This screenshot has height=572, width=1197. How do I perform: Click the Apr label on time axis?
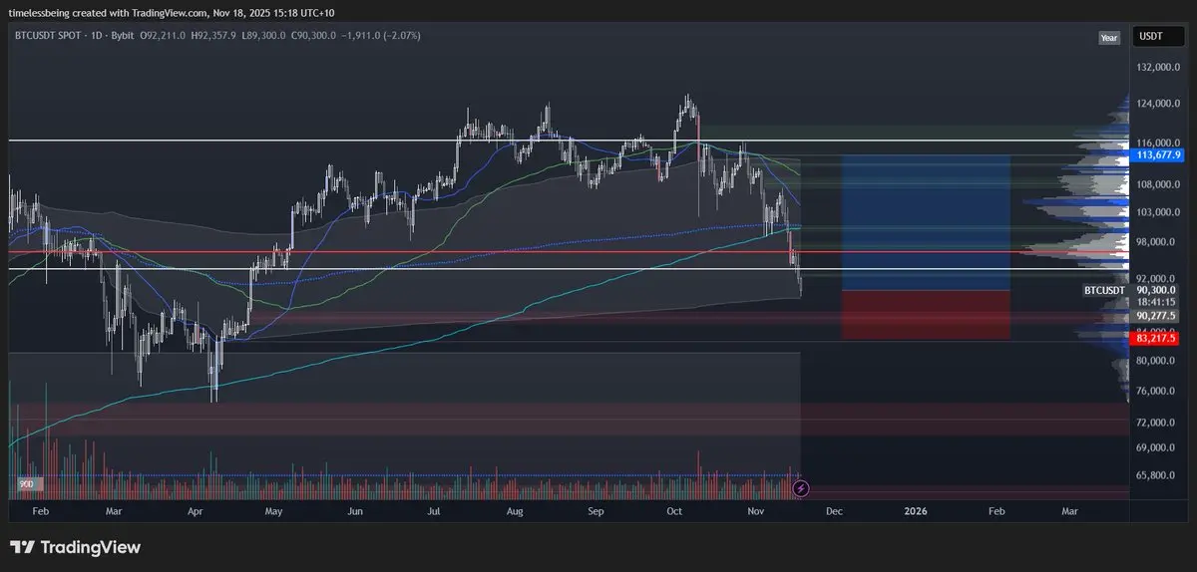(x=195, y=510)
